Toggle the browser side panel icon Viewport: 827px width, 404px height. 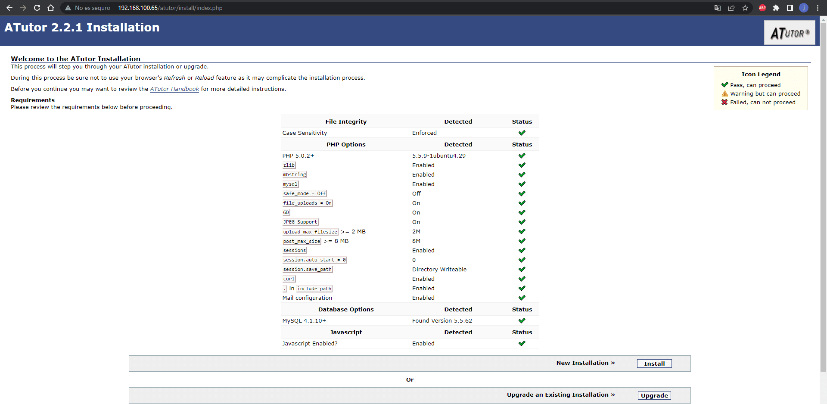(x=790, y=8)
